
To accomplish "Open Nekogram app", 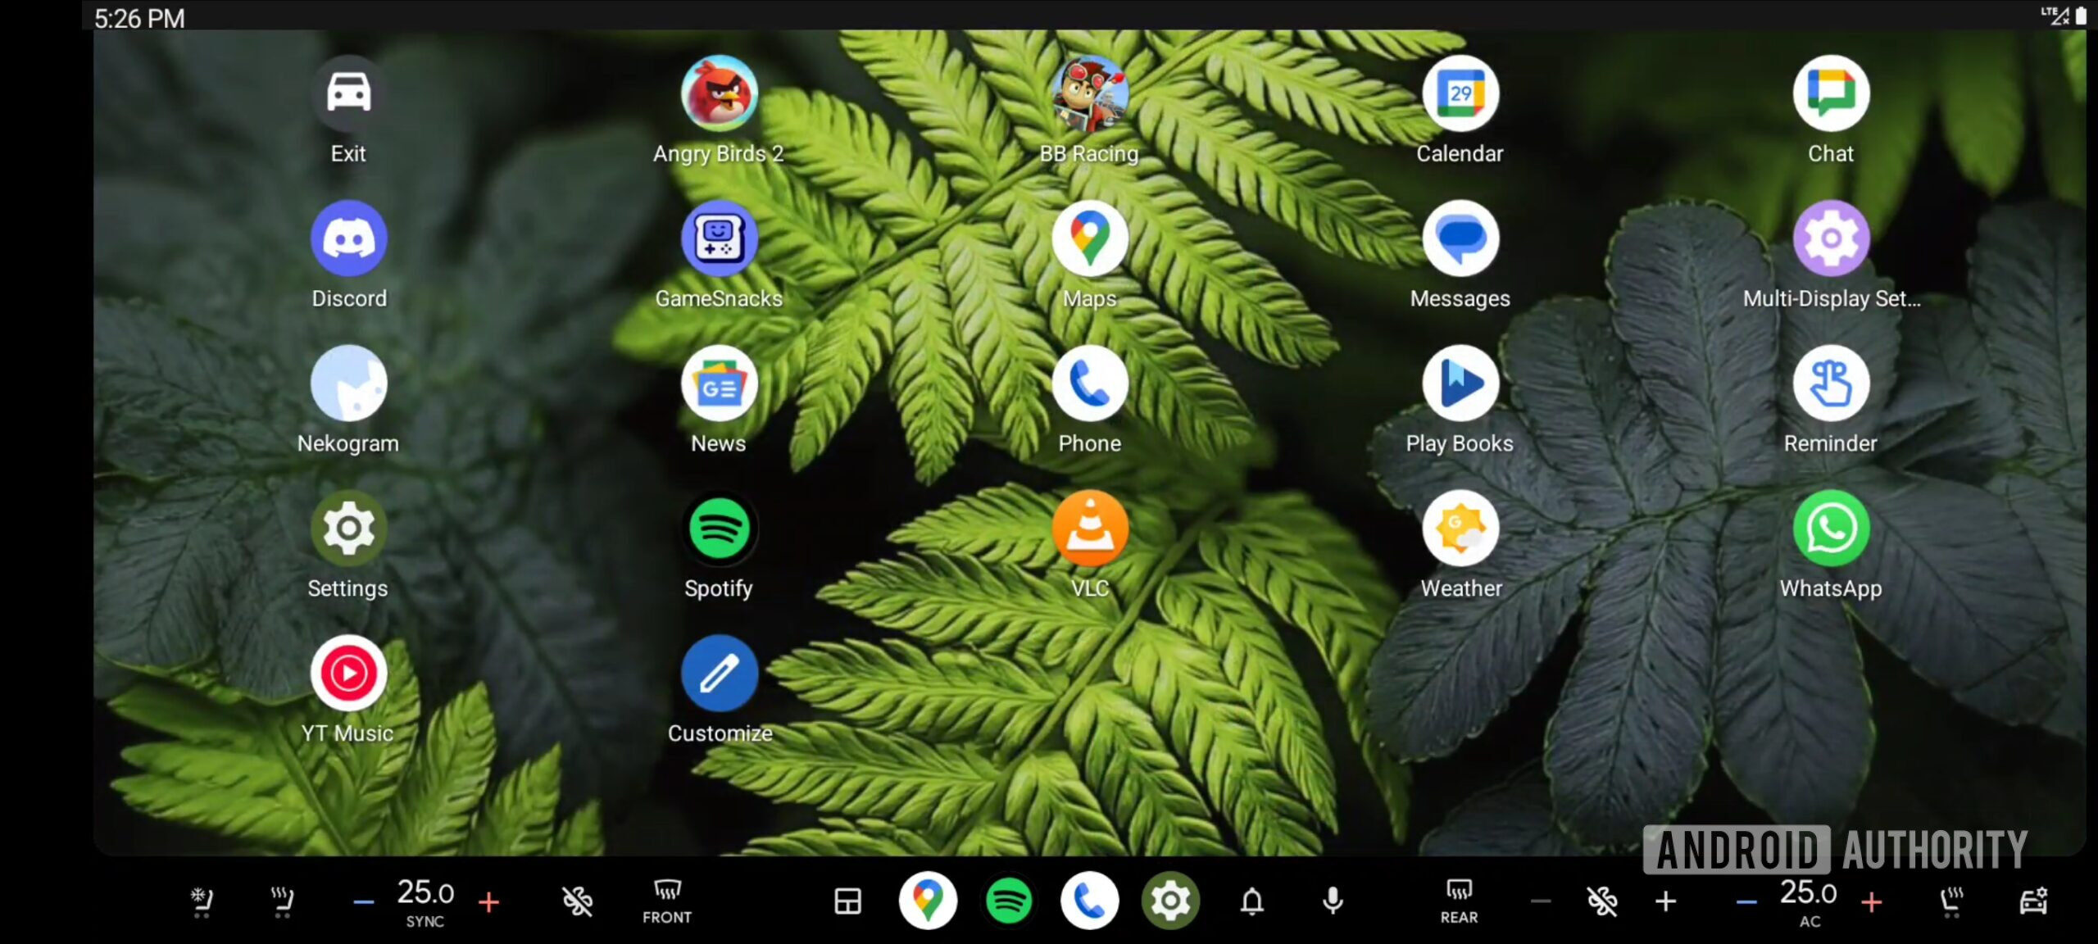I will 348,384.
